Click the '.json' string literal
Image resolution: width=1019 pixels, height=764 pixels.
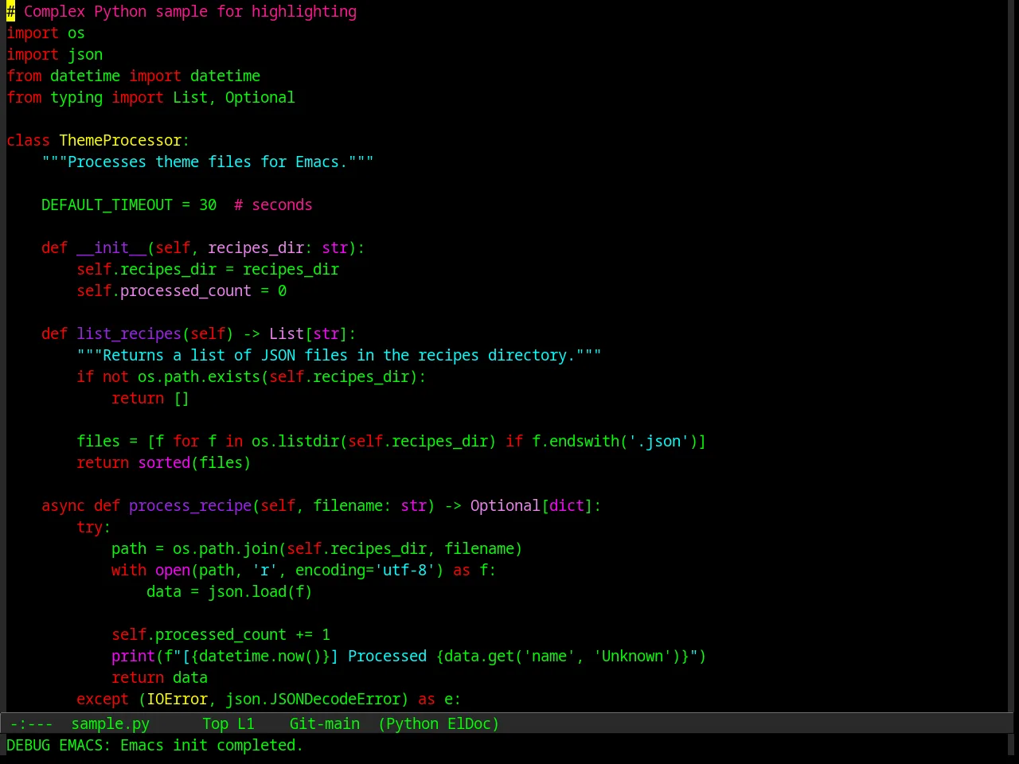660,441
